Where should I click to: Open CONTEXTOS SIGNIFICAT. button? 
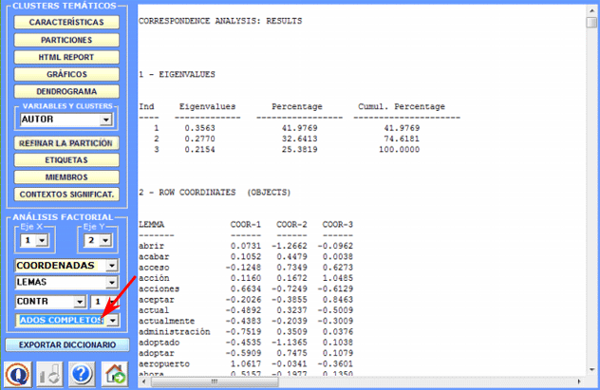click(x=66, y=195)
